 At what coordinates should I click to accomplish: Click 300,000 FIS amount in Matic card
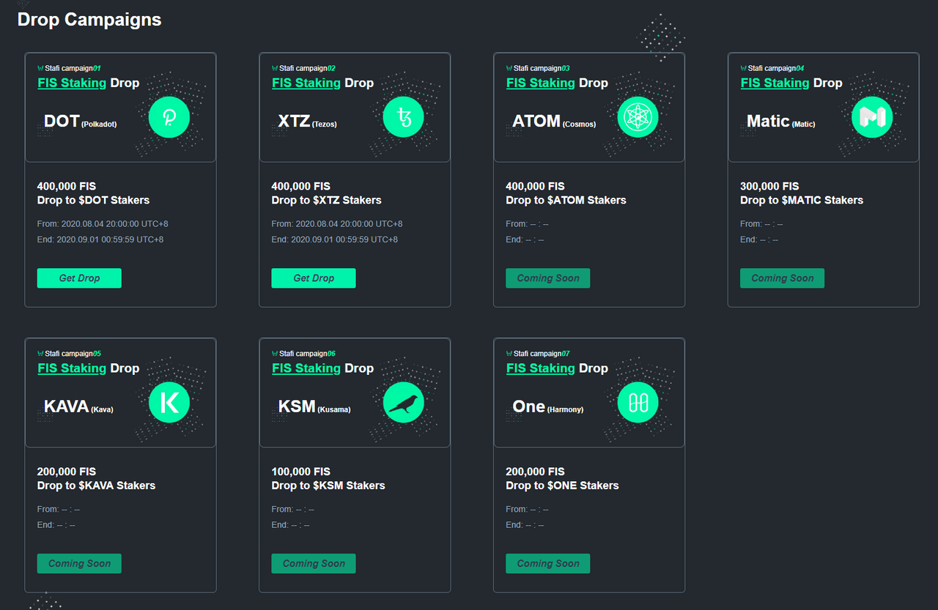[769, 186]
